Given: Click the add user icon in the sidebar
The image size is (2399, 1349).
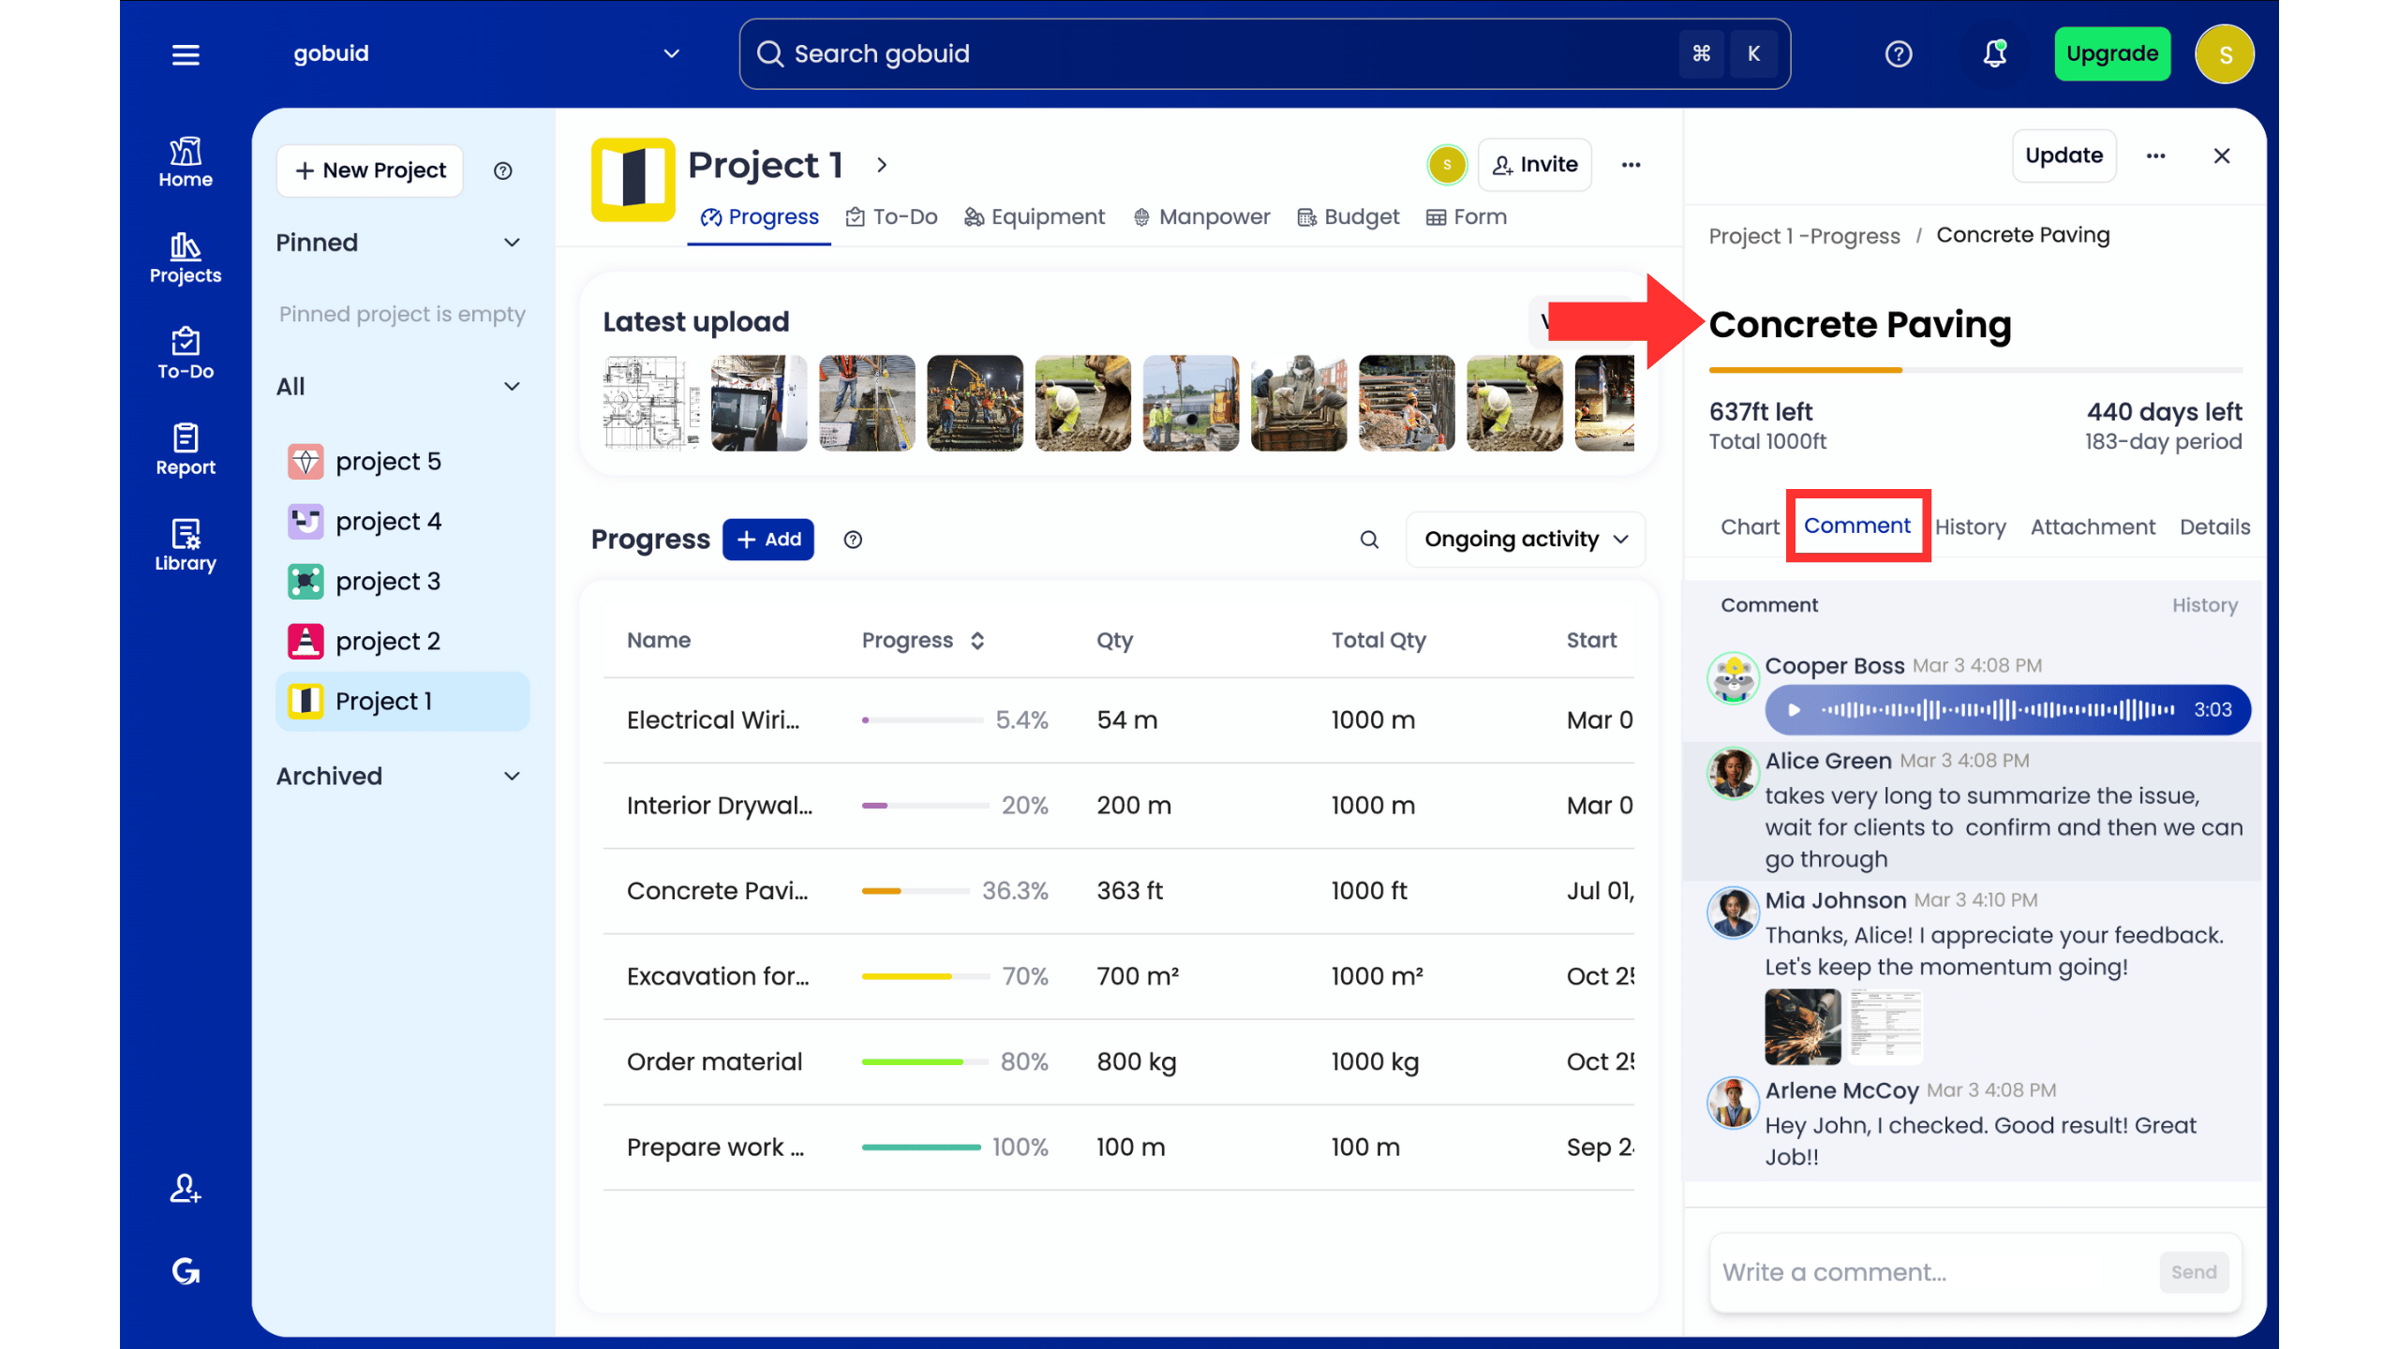Looking at the screenshot, I should click(186, 1188).
